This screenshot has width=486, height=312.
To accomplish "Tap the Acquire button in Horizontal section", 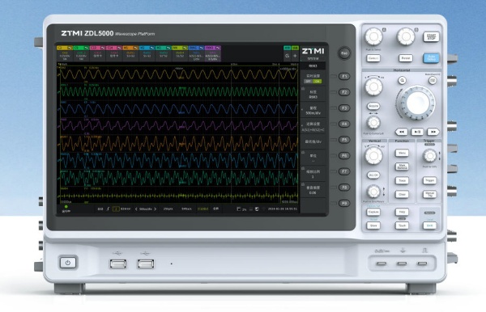I will pyautogui.click(x=373, y=106).
